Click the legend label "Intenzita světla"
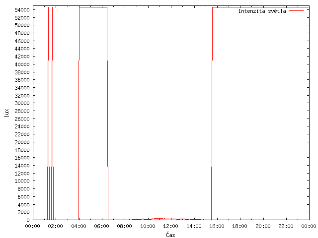This screenshot has width=318, height=238. coord(262,11)
